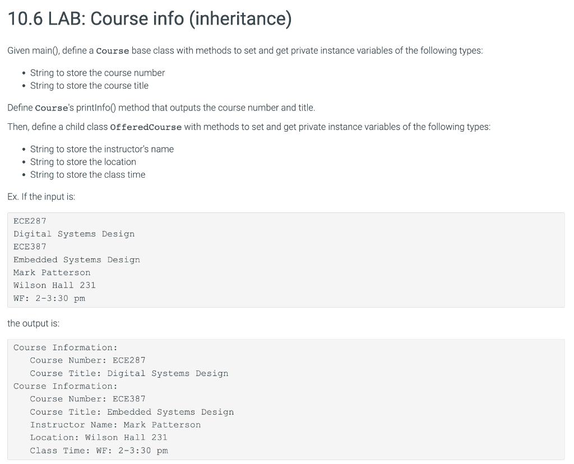
Task: Click the 10.6 LAB heading title
Action: pyautogui.click(x=149, y=18)
